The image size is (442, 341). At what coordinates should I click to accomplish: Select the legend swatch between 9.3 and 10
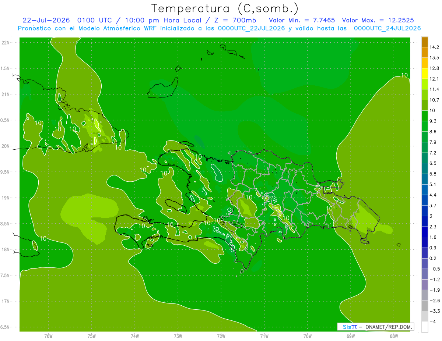(425, 116)
